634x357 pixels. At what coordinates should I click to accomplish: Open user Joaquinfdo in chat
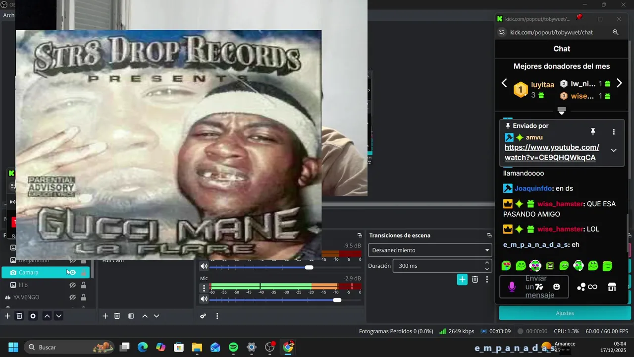pos(533,188)
